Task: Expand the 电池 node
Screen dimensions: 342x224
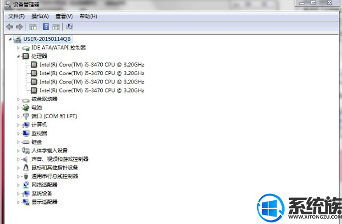Action: (18, 107)
